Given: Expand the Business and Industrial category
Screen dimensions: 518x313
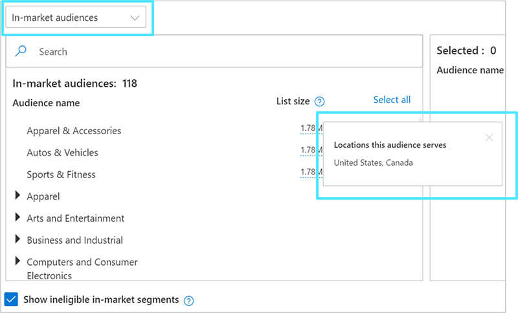Looking at the screenshot, I should (x=17, y=240).
